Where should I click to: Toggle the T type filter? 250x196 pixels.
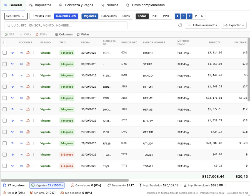tap(189, 16)
